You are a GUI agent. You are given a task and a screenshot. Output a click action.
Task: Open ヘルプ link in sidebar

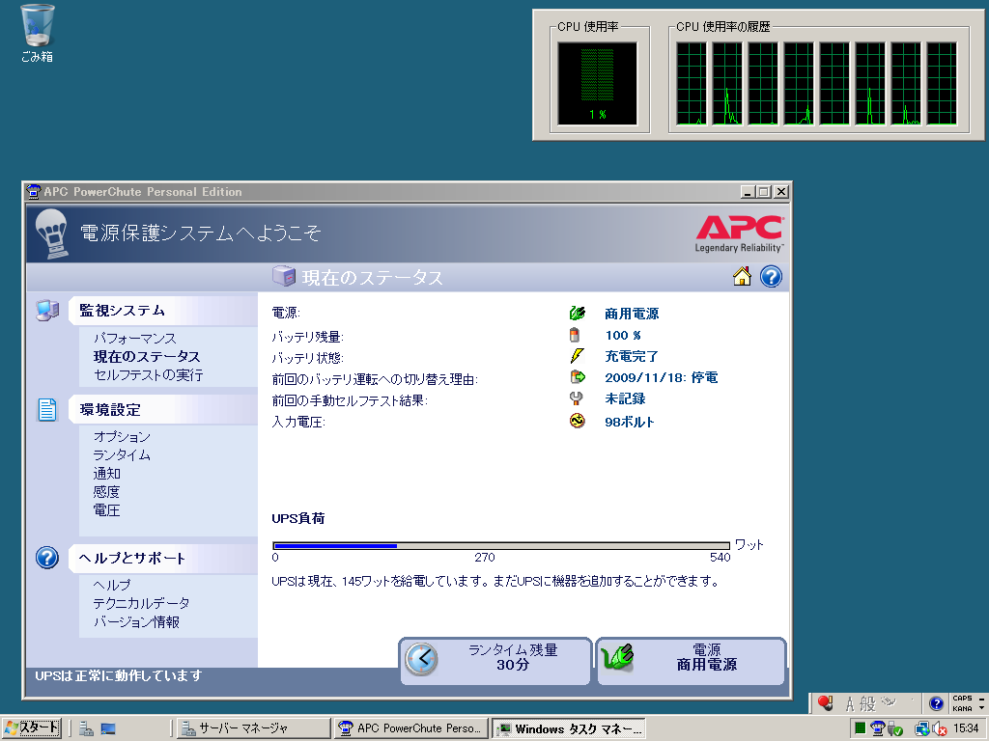click(112, 585)
